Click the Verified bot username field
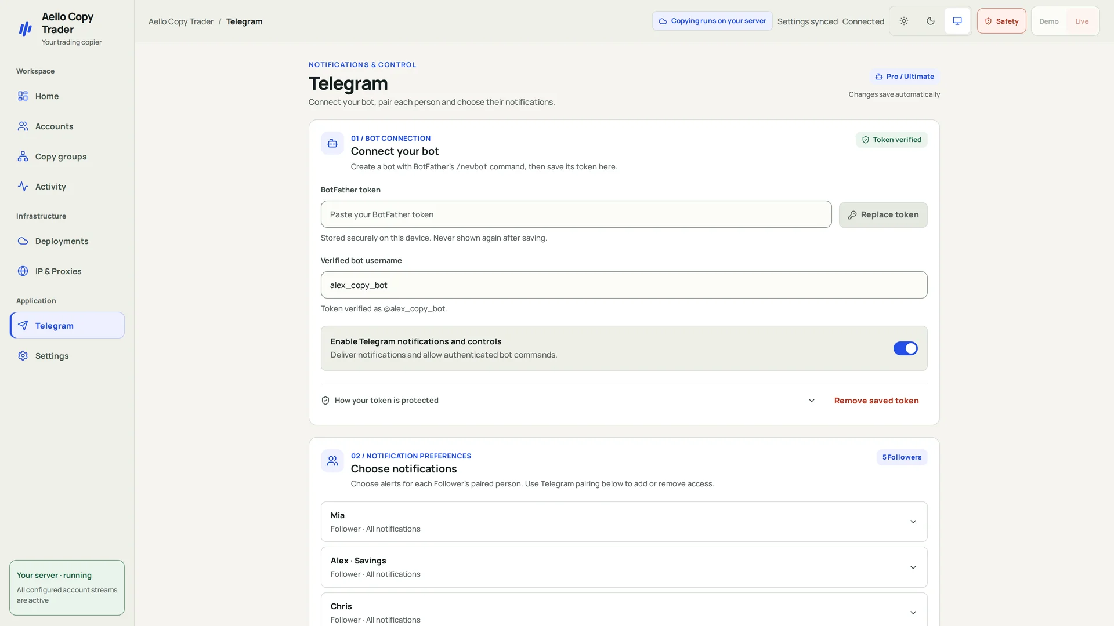The image size is (1114, 626). coord(624,285)
